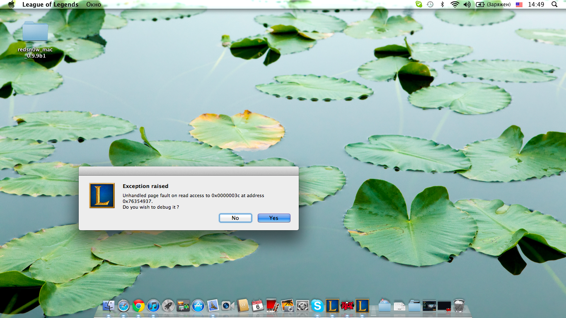
Task: Click the exception dialog title bar
Action: pyautogui.click(x=189, y=171)
